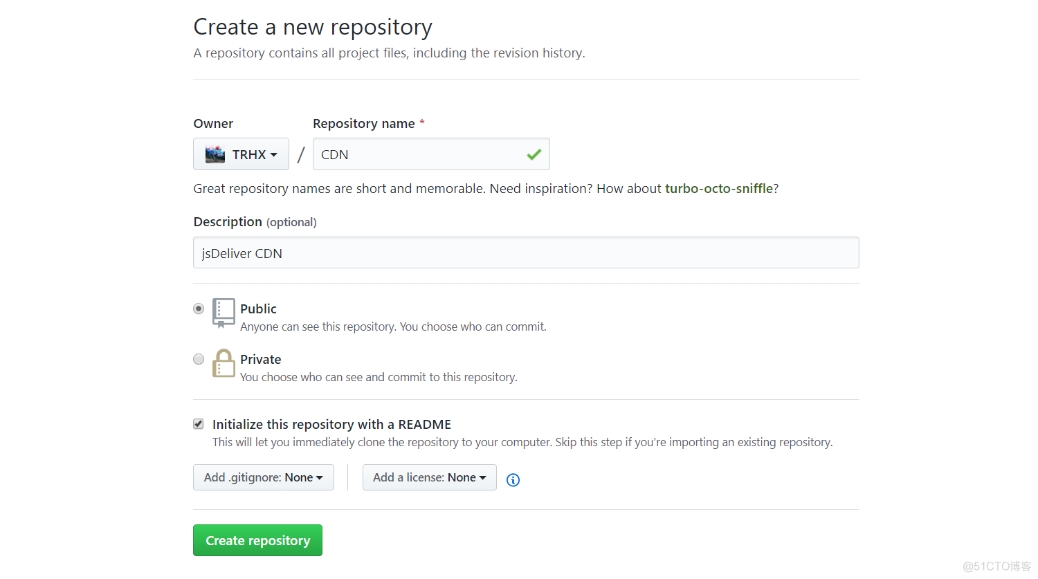The height and width of the screenshot is (579, 1038).
Task: Click the circled info icon beside license dropdown
Action: pyautogui.click(x=513, y=479)
